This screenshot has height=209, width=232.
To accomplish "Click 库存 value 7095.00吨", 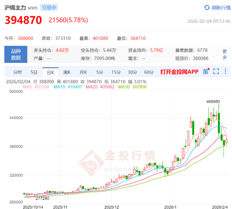I will click(x=104, y=59).
